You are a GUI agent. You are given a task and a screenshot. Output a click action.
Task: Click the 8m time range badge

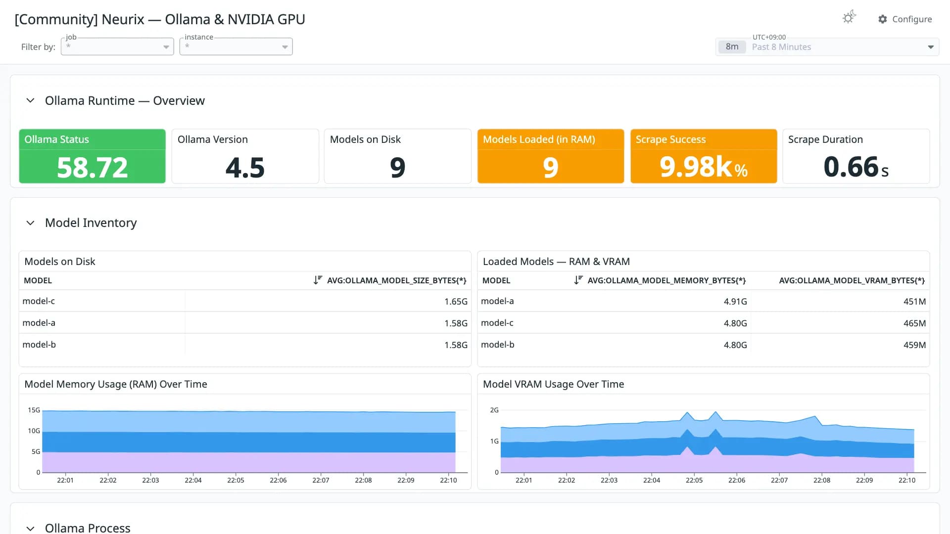click(x=732, y=47)
